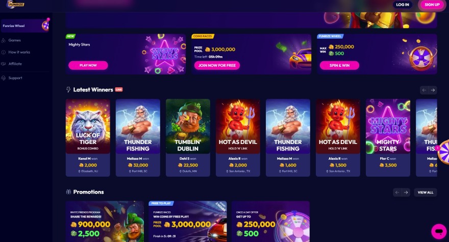Image resolution: width=449 pixels, height=242 pixels.
Task: Click the Support headset icon
Action: tap(4, 78)
